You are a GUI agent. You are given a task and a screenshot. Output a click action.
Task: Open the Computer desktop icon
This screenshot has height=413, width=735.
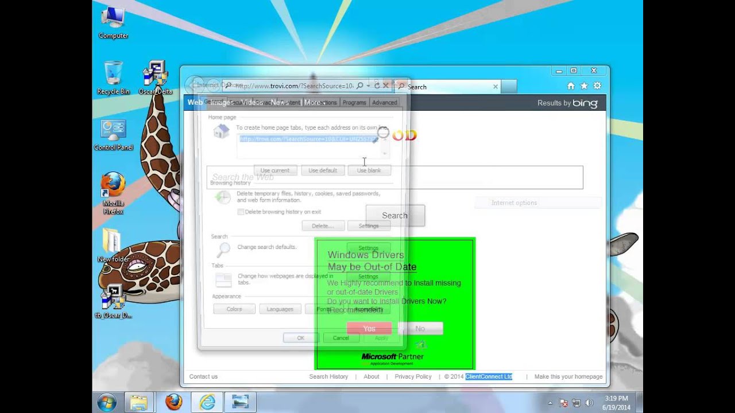click(x=113, y=24)
